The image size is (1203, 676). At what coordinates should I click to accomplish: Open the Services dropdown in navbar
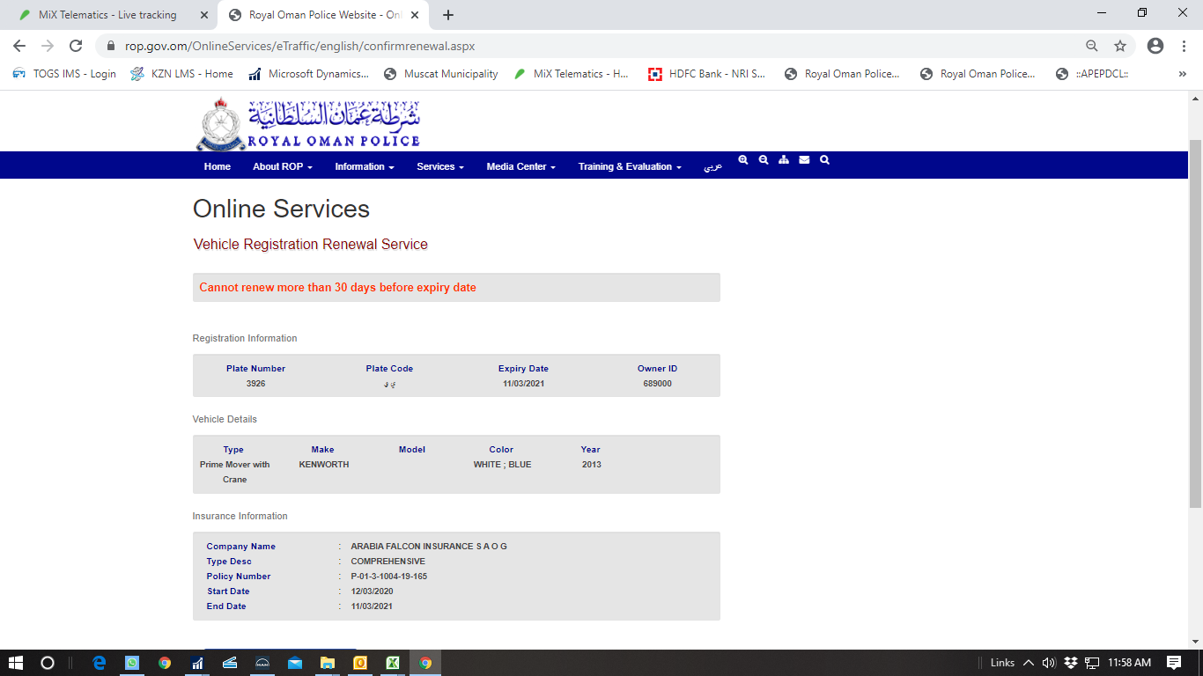[439, 166]
